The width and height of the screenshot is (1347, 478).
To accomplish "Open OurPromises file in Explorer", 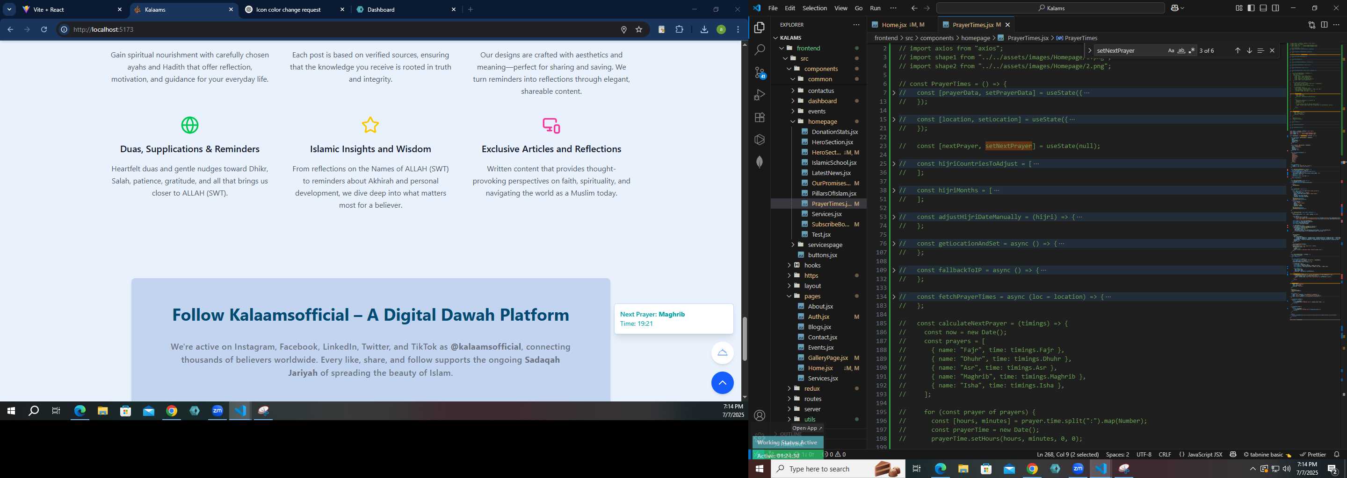I will [x=830, y=183].
